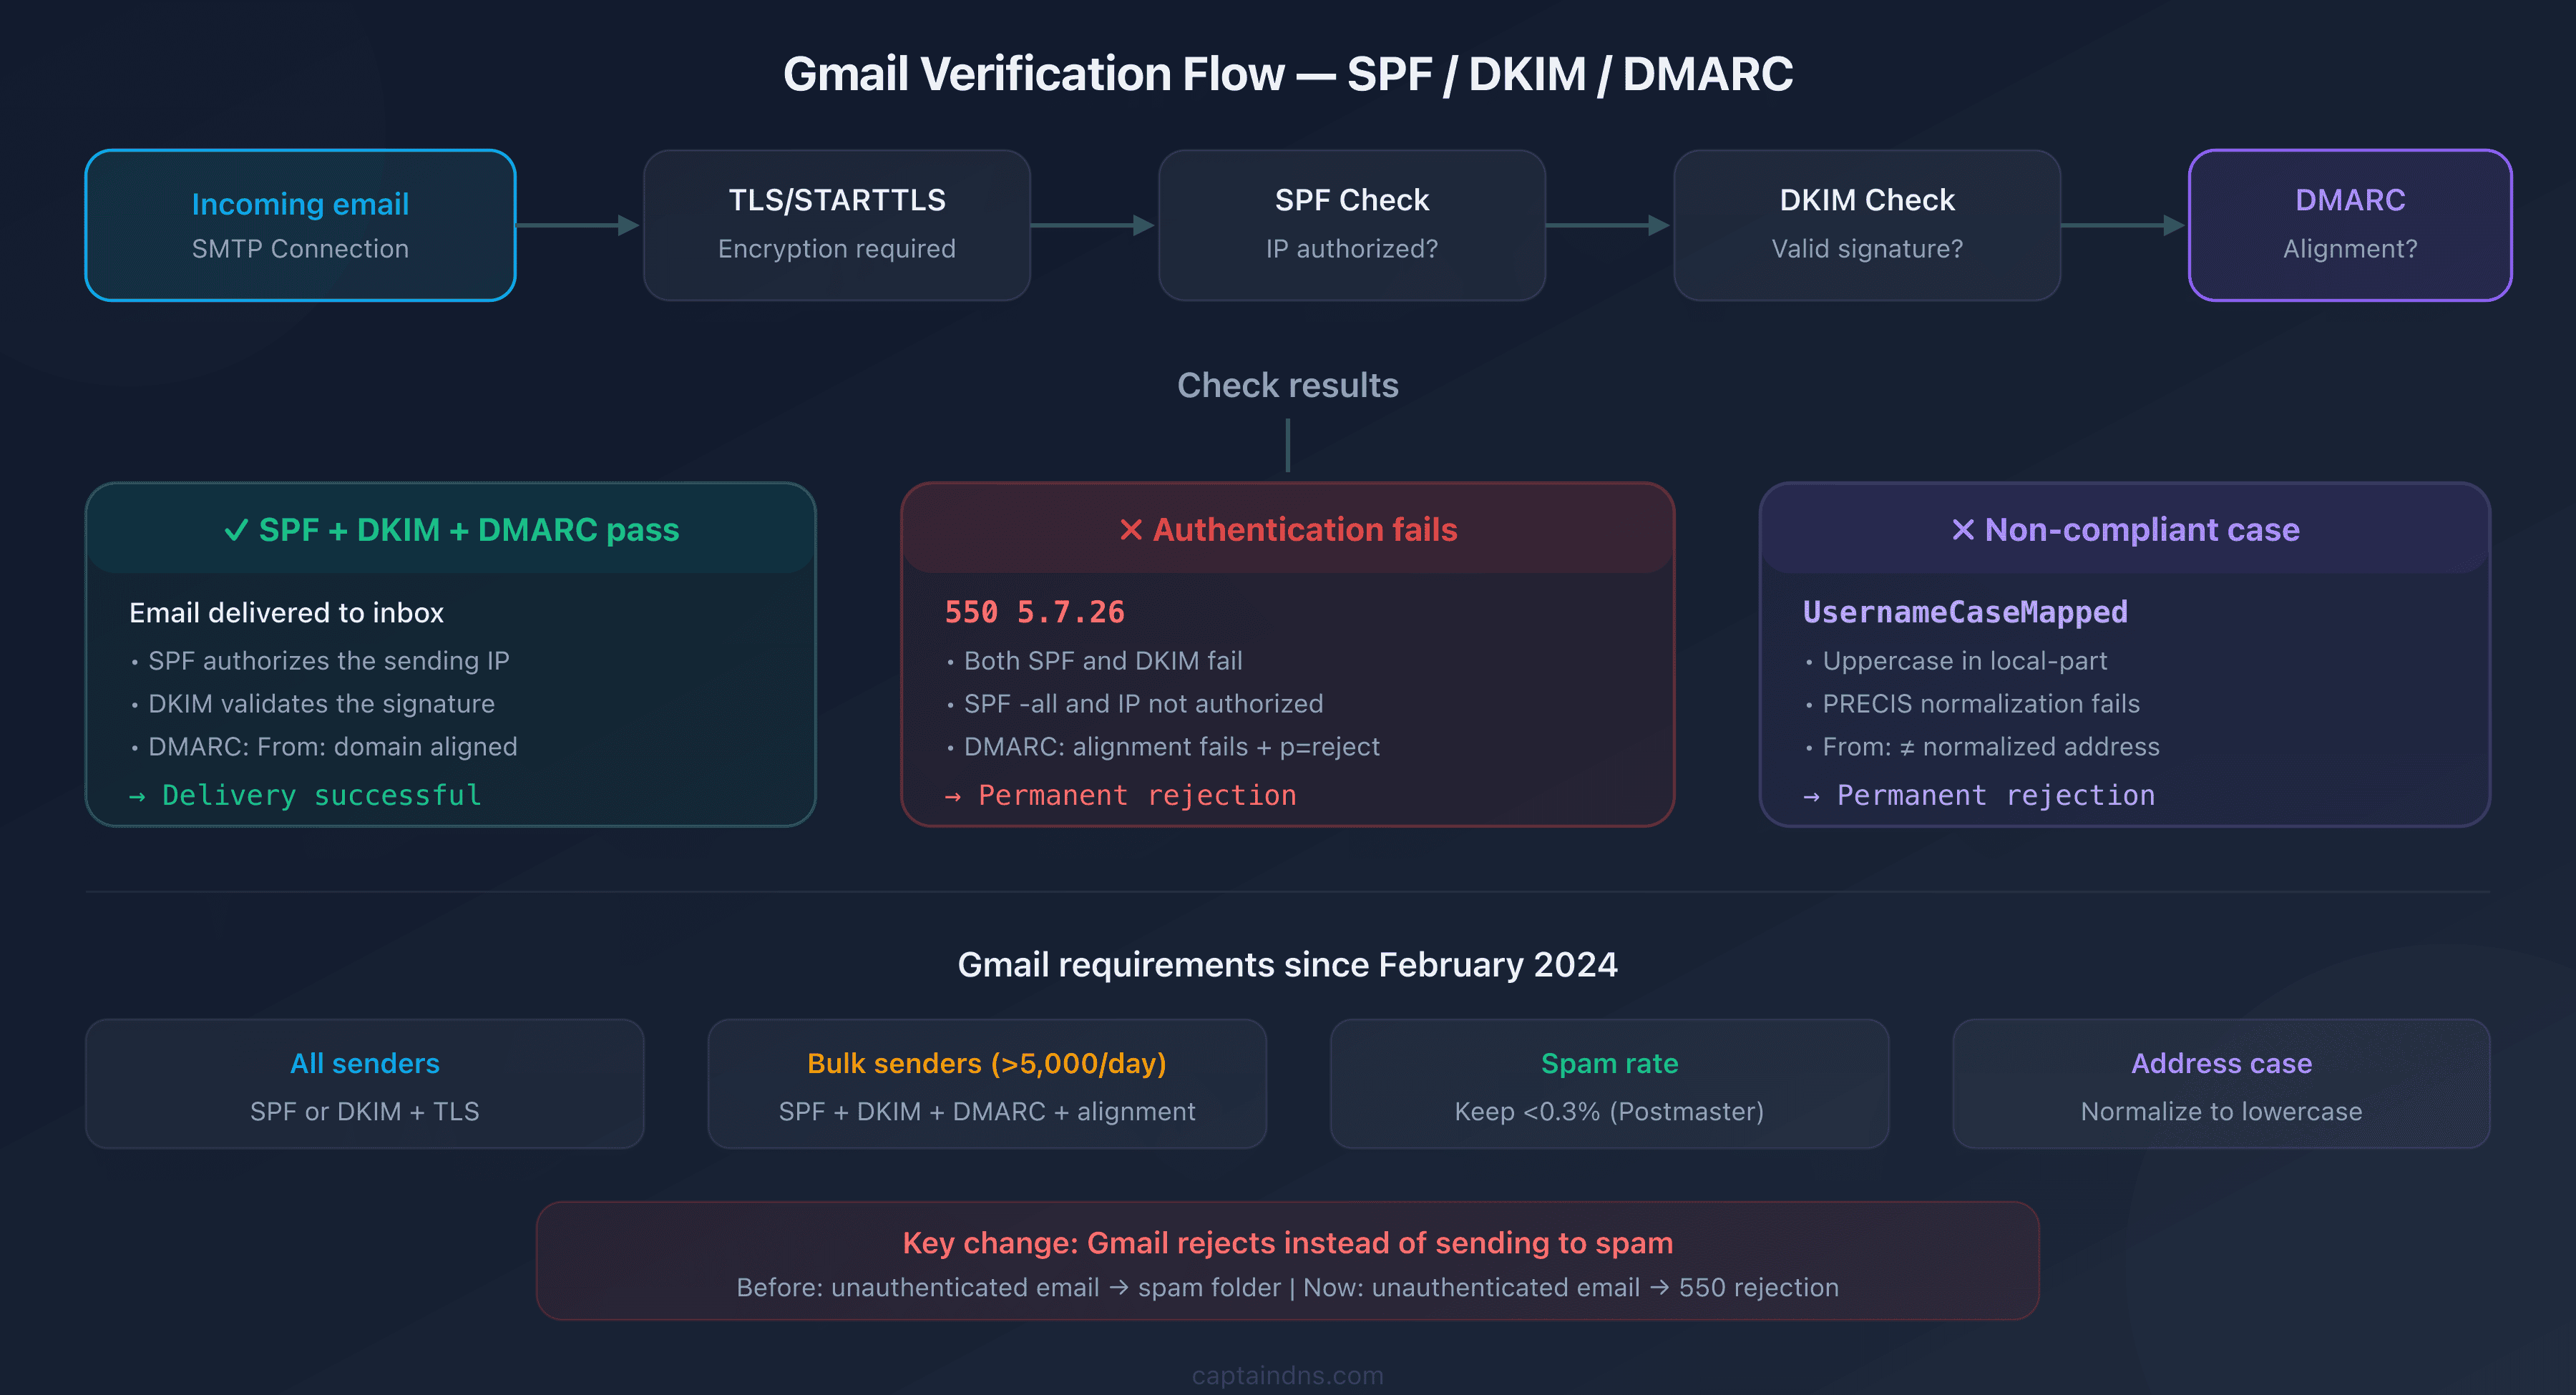Select the 'Bulk senders (>5,000/day)' card
The height and width of the screenshot is (1395, 2576).
(x=987, y=1084)
